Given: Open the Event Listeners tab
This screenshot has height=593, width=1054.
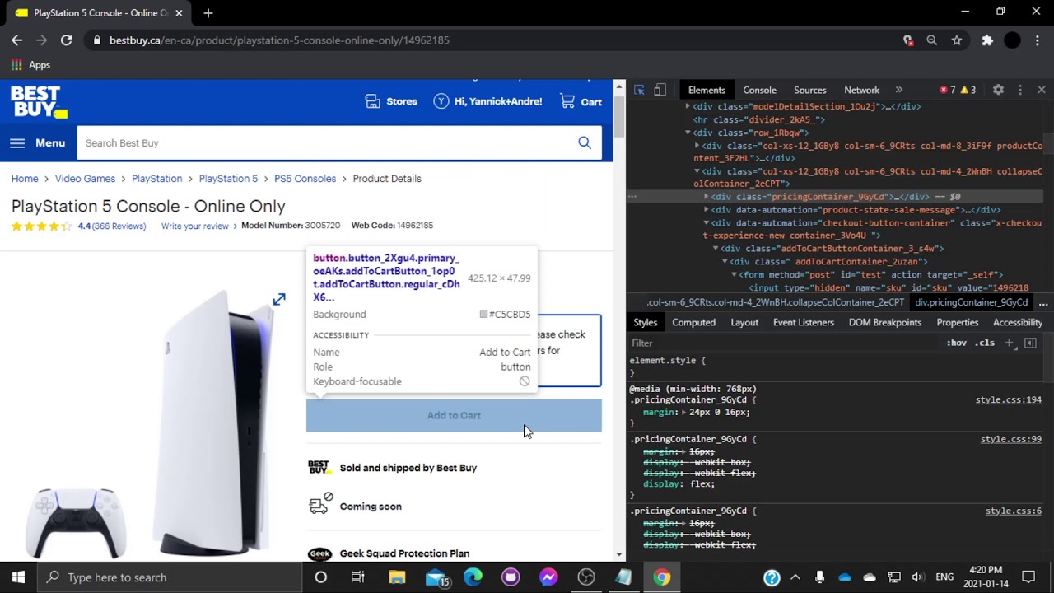Looking at the screenshot, I should tap(803, 322).
